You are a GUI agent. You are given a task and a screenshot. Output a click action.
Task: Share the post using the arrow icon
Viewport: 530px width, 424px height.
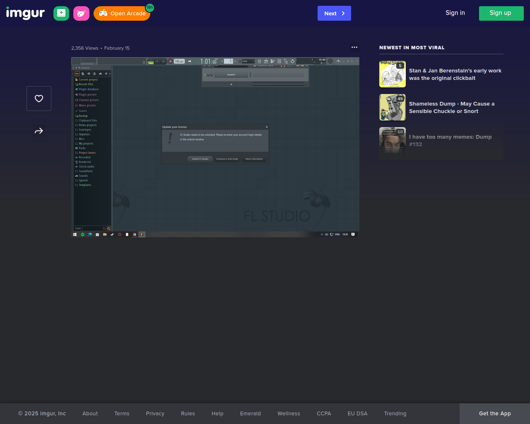[39, 131]
